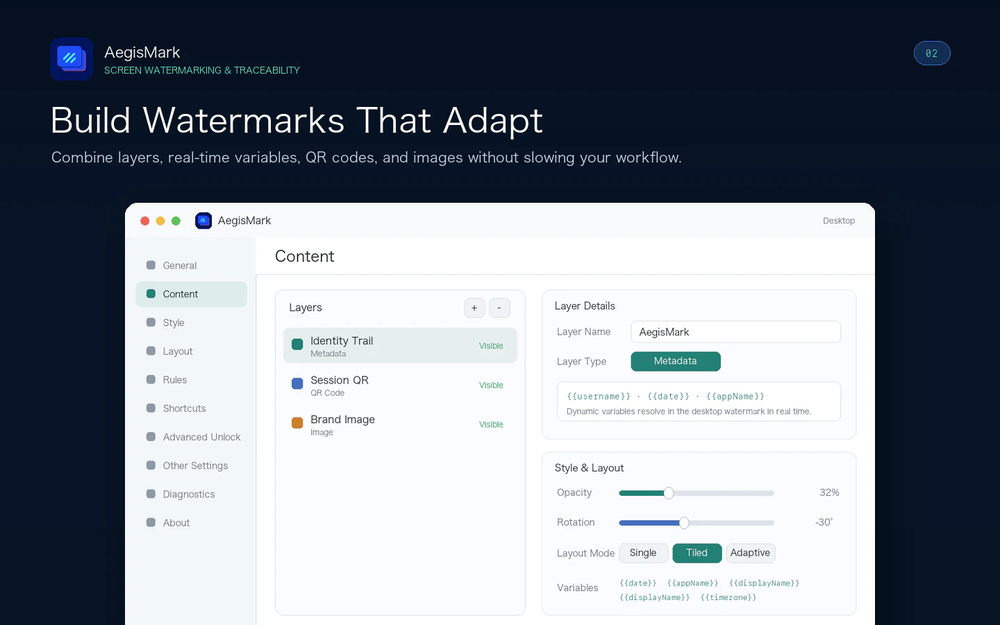Click the metadata template variables text box
The height and width of the screenshot is (625, 1000).
tap(699, 401)
